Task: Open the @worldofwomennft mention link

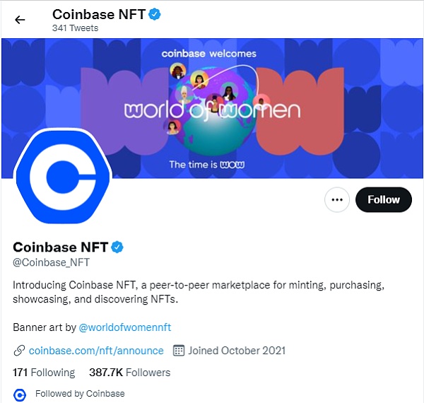Action: 124,327
